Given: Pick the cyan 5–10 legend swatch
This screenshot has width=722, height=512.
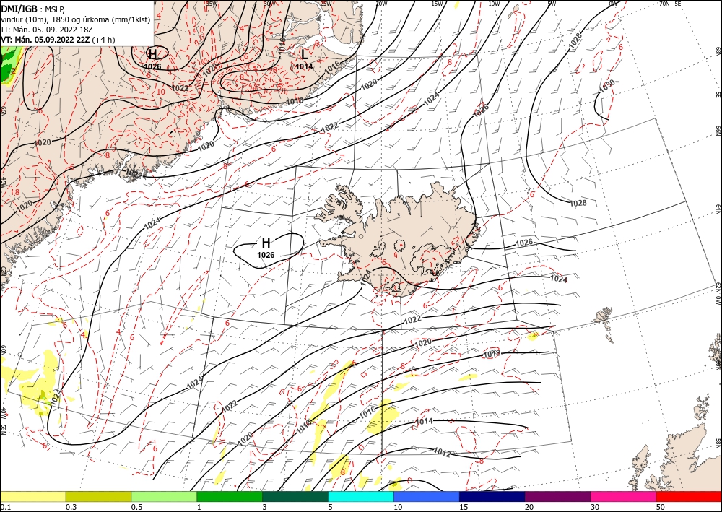Looking at the screenshot, I should 361,496.
